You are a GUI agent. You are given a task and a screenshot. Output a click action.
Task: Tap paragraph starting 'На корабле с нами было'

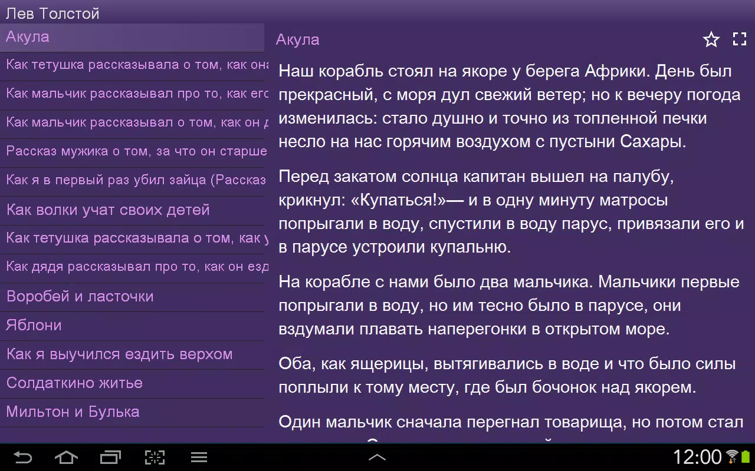[509, 306]
